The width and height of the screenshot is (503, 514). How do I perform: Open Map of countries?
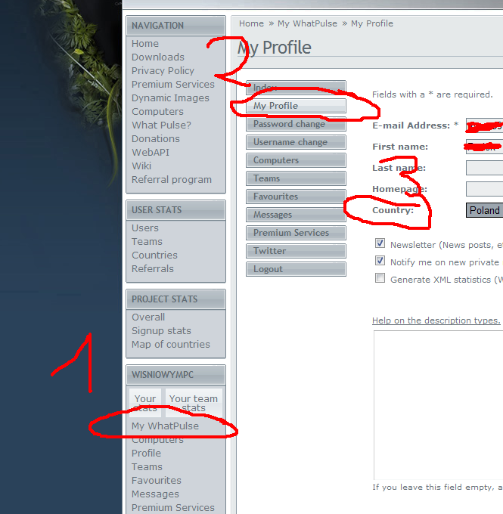(171, 345)
